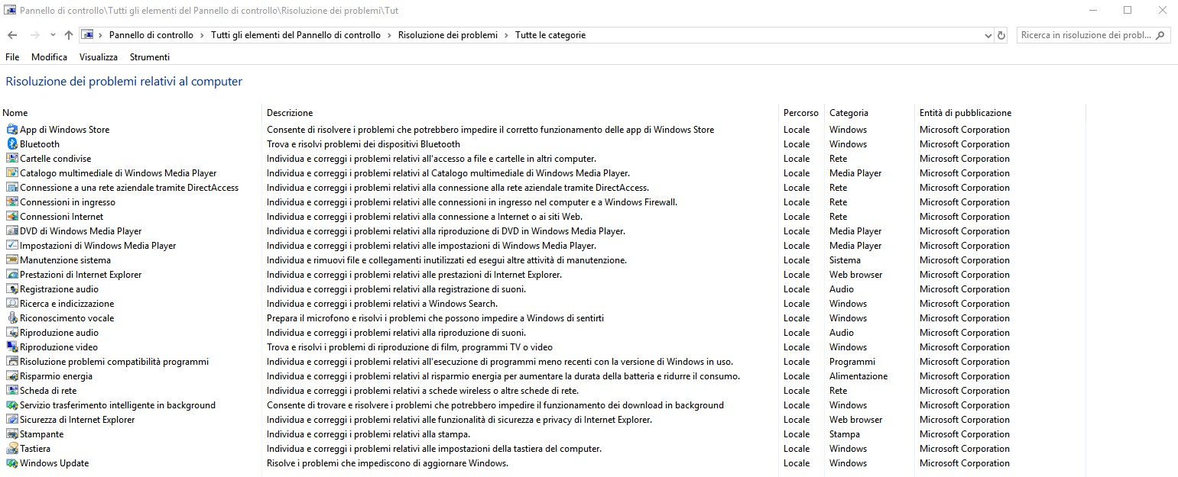Select the Connessioni in ingresso icon
The height and width of the screenshot is (477, 1178).
[x=11, y=202]
